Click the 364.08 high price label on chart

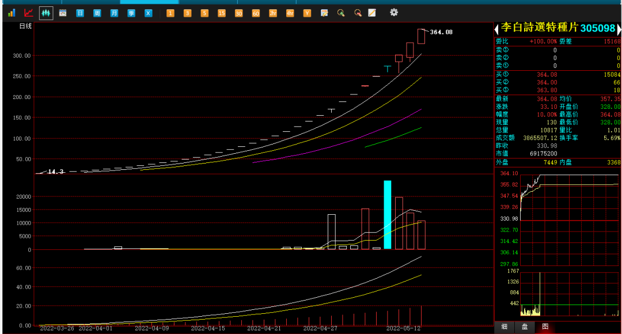click(441, 32)
